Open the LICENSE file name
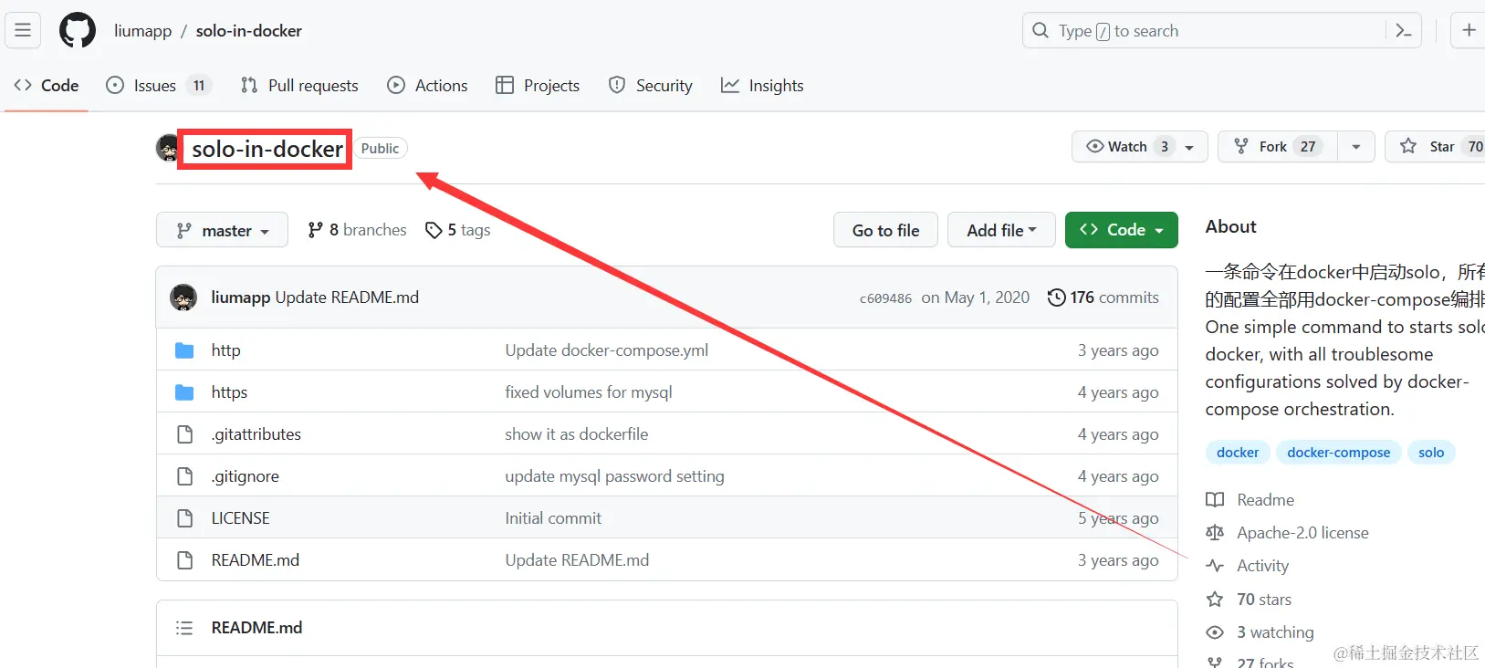The image size is (1485, 668). point(240,518)
